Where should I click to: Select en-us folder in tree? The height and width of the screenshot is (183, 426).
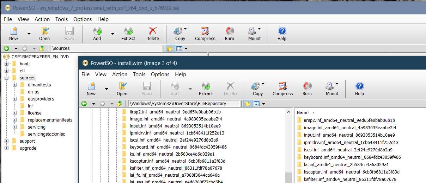[x=34, y=92]
